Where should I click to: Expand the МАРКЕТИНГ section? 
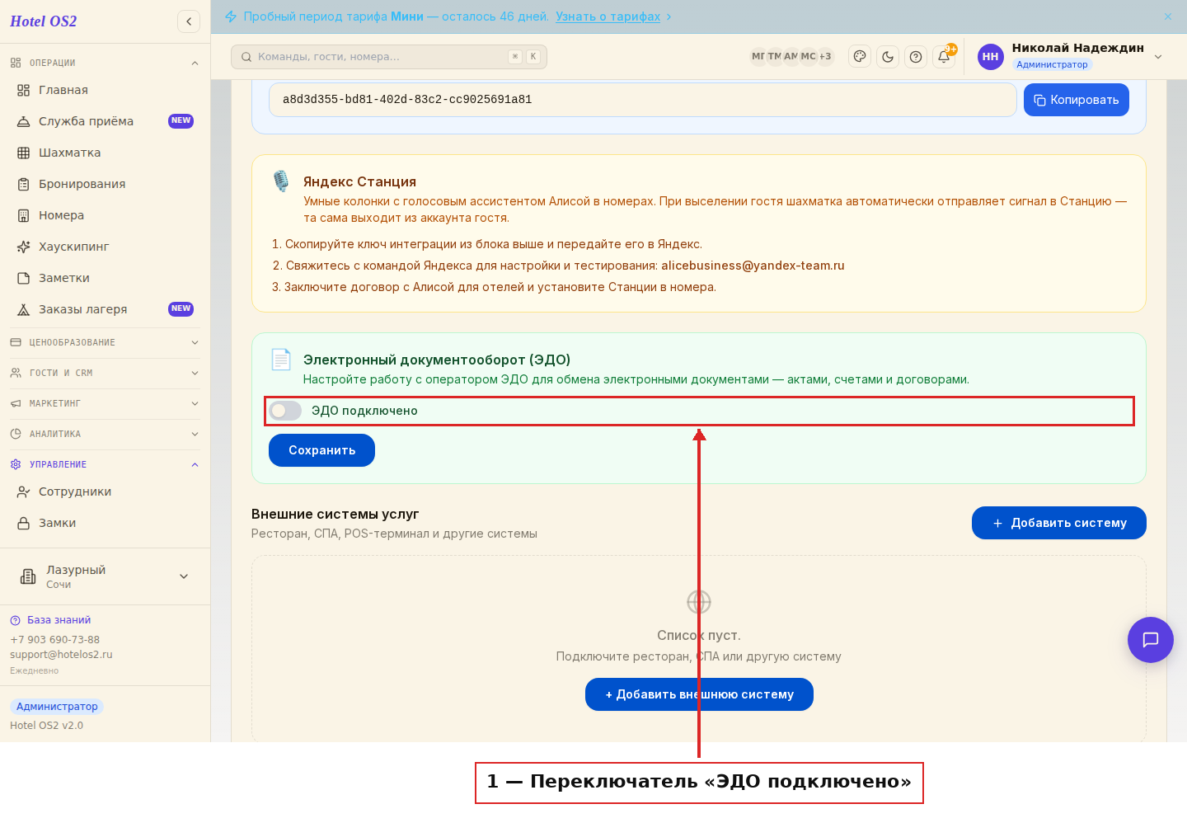click(105, 403)
